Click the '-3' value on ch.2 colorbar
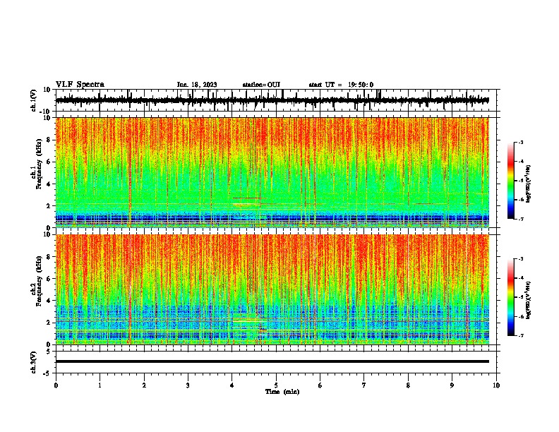 (x=520, y=259)
